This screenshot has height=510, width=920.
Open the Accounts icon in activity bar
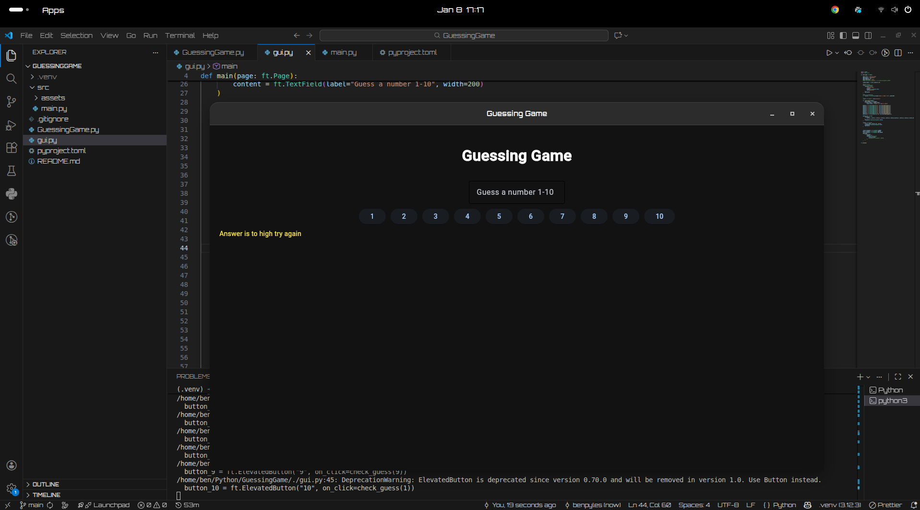pos(12,465)
